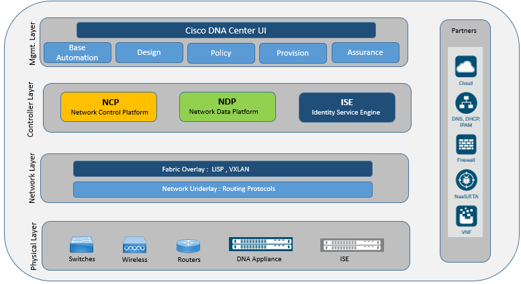Select the Design box
This screenshot has width=521, height=284.
click(x=149, y=52)
